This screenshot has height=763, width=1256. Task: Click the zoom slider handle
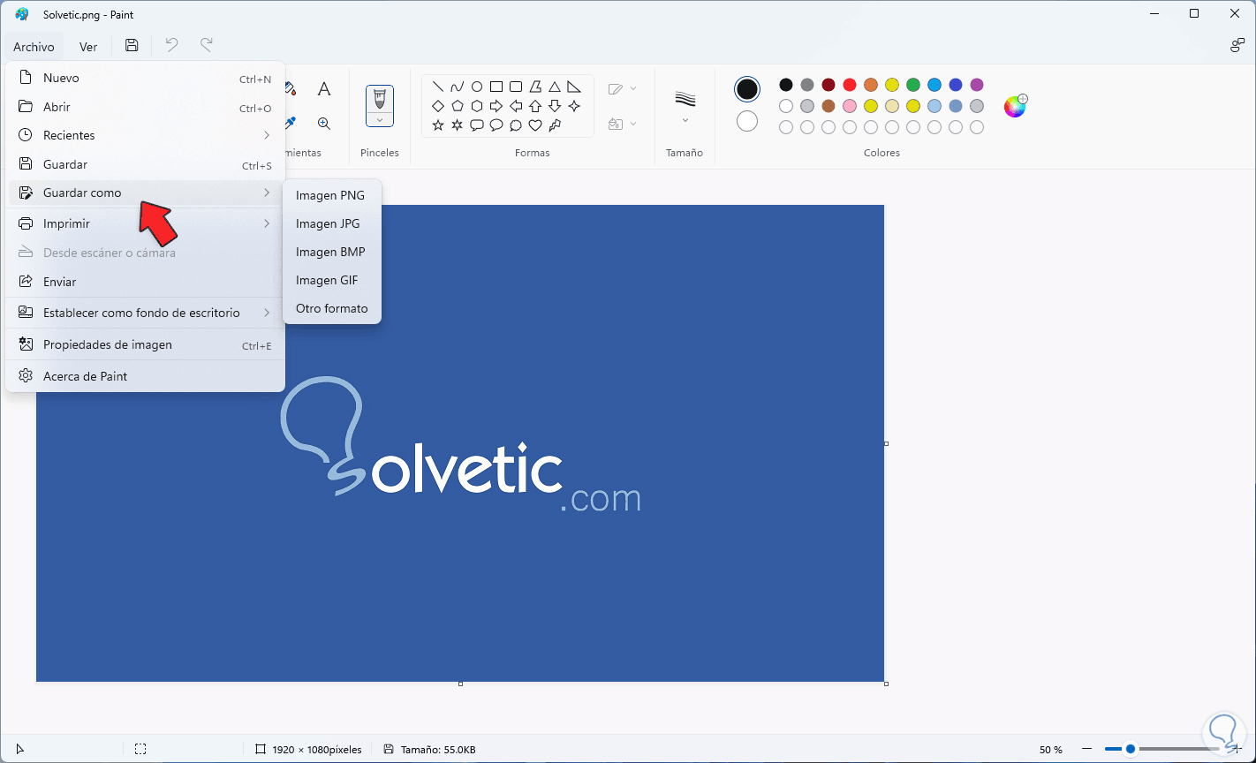1130,749
